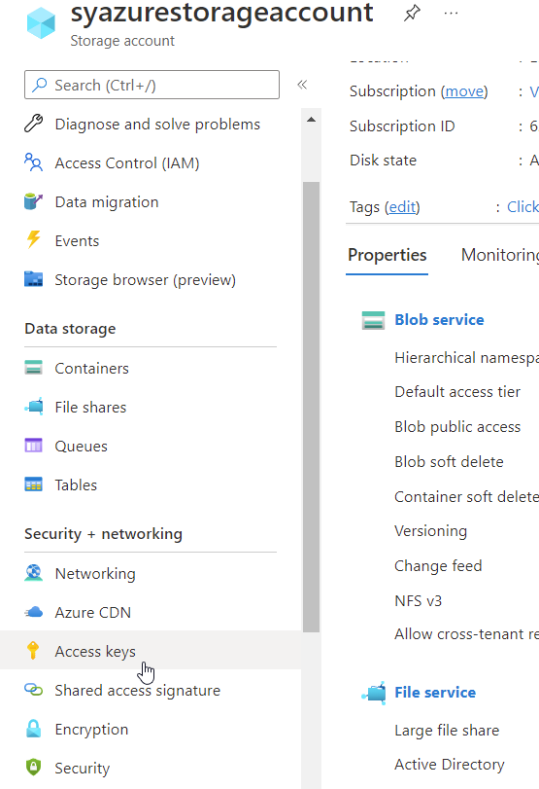This screenshot has width=539, height=789.
Task: Open Containers under Data storage
Action: pyautogui.click(x=91, y=369)
